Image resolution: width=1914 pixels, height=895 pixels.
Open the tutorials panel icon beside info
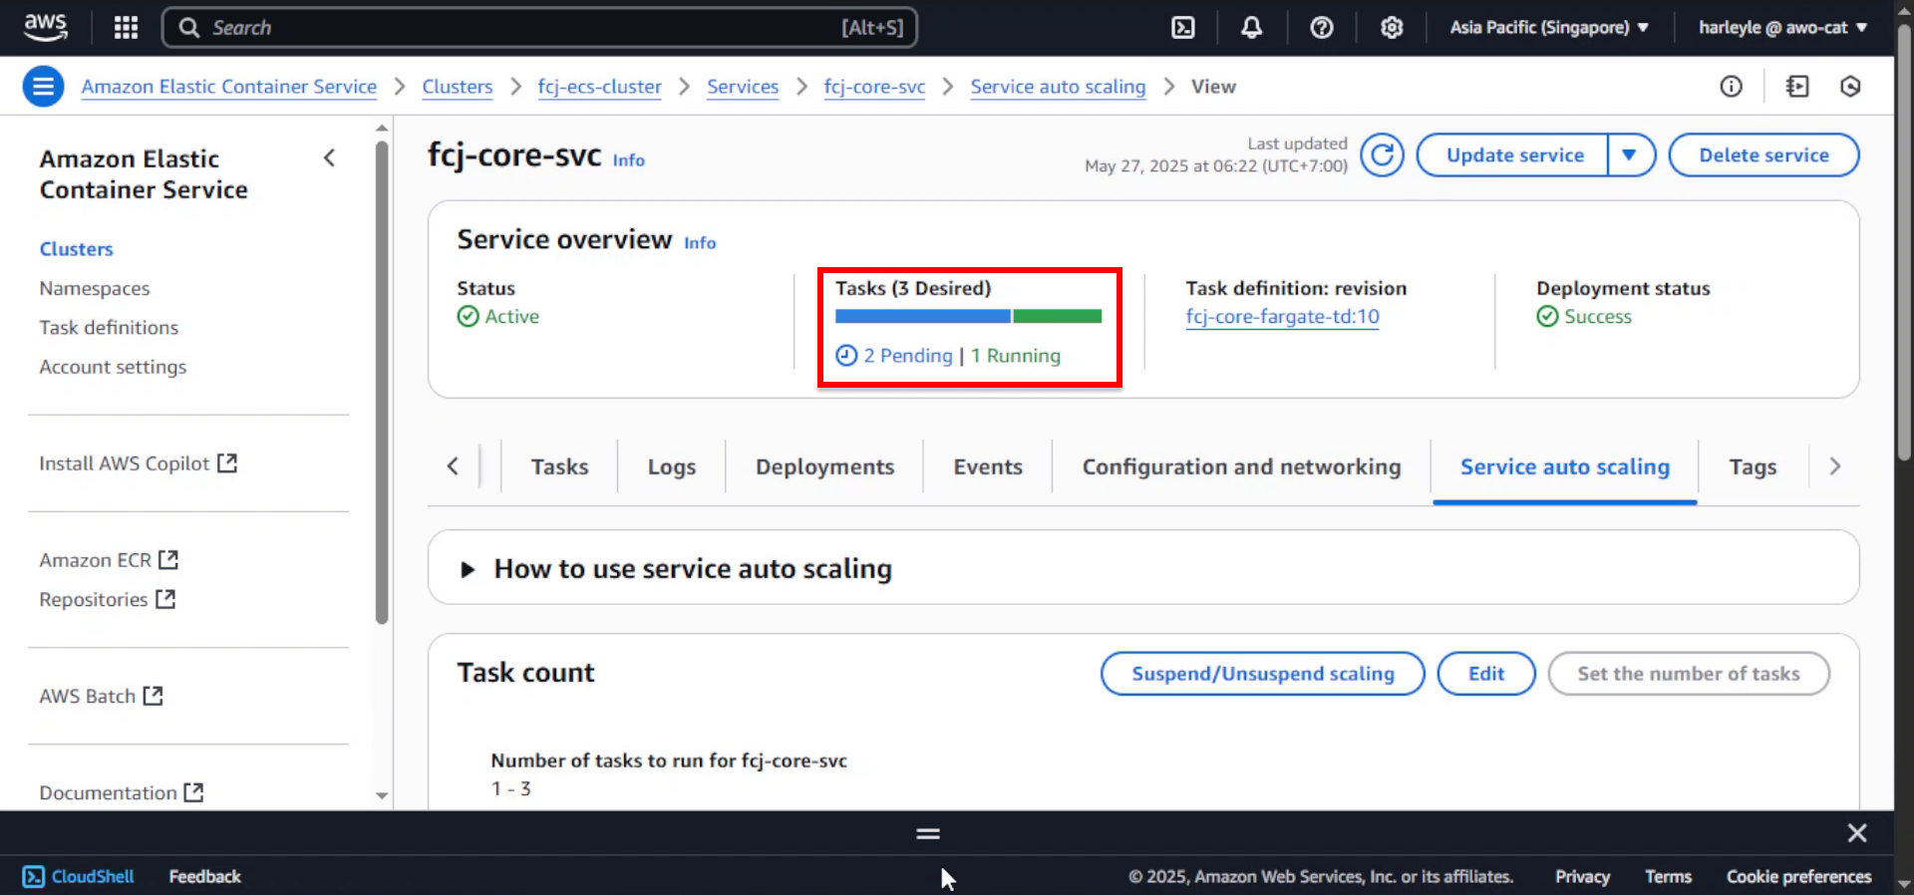pos(1797,87)
